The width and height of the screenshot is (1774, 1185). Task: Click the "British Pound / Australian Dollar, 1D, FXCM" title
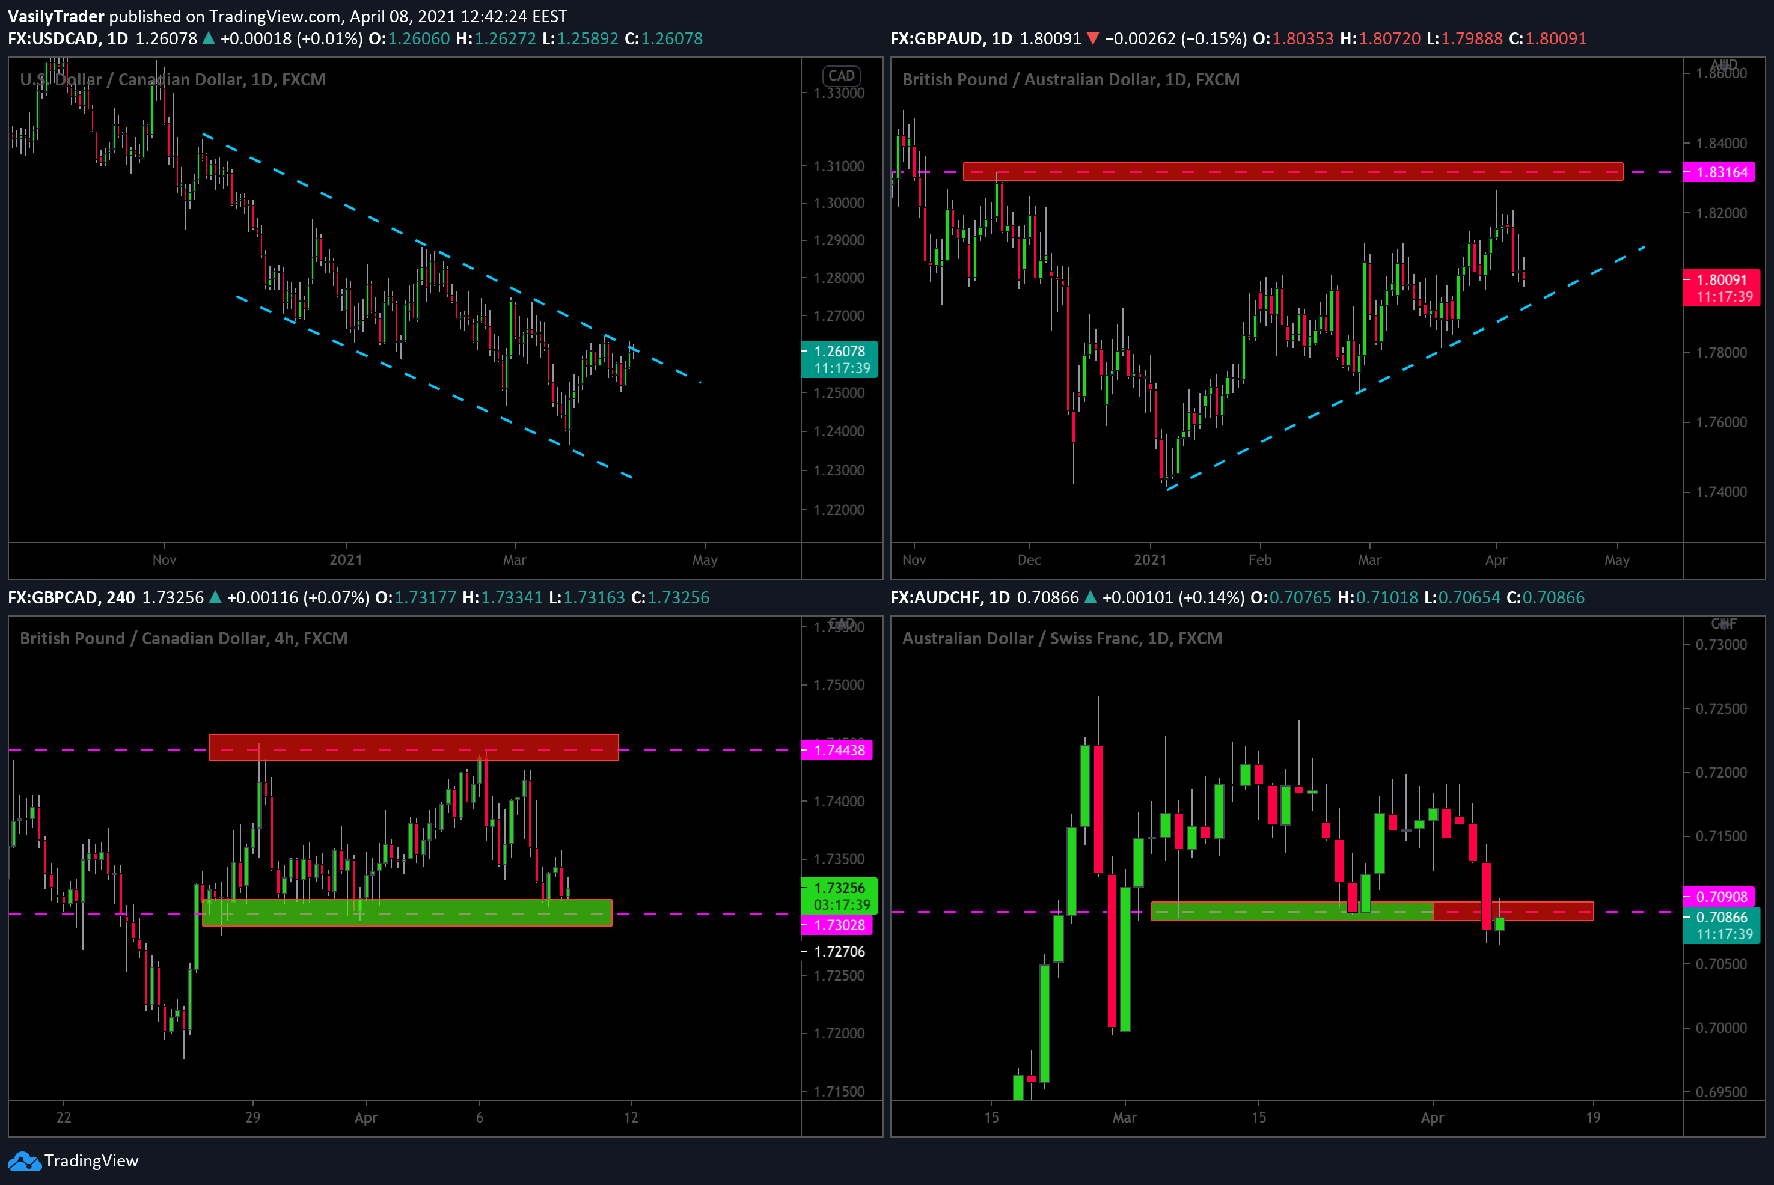click(1071, 79)
